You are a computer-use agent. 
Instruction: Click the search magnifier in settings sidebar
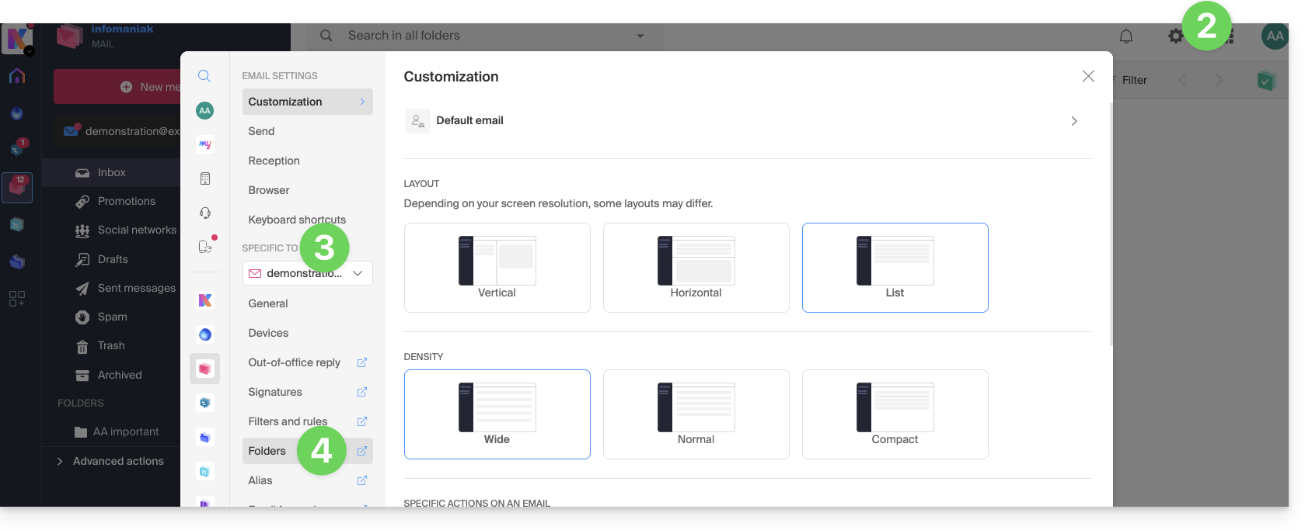204,76
